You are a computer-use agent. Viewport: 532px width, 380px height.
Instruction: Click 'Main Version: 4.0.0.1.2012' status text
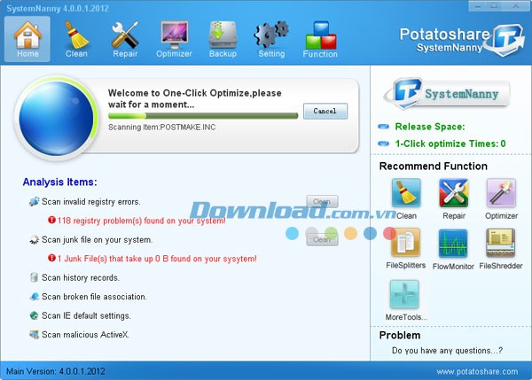click(x=56, y=371)
